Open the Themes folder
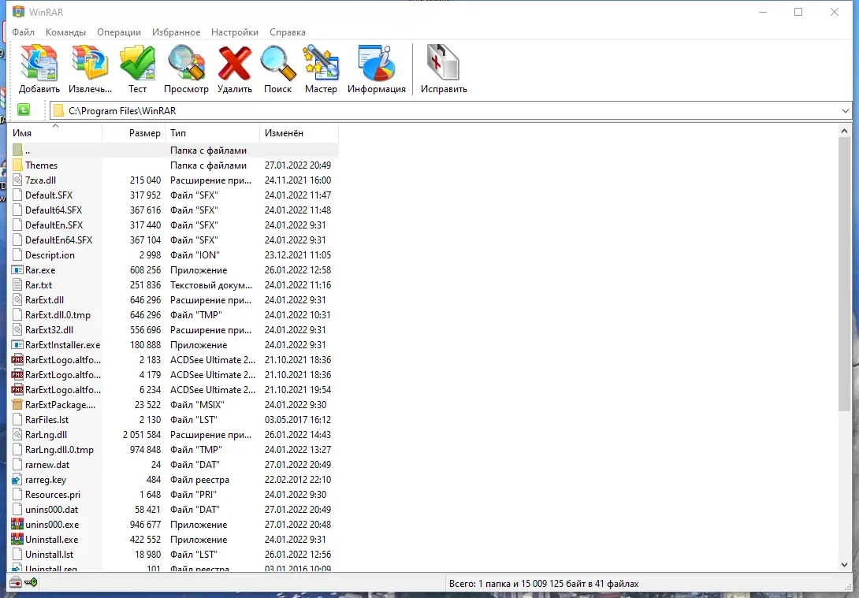This screenshot has height=598, width=859. [42, 165]
